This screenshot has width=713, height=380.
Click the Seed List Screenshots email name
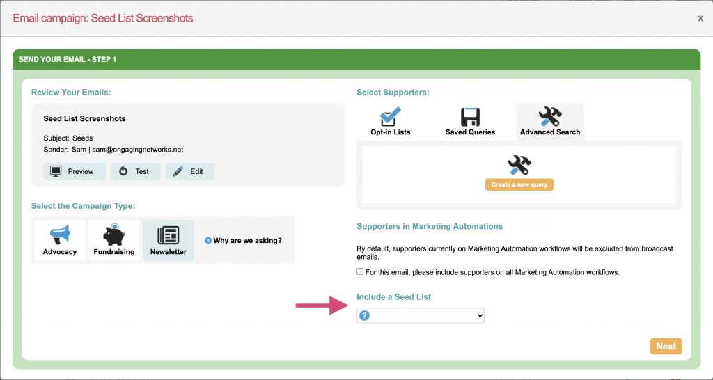(84, 119)
